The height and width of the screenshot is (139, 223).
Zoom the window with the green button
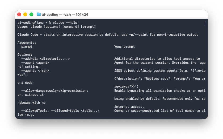[31, 14]
